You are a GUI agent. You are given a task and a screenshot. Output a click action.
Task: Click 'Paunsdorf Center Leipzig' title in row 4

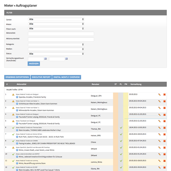tap(39, 117)
